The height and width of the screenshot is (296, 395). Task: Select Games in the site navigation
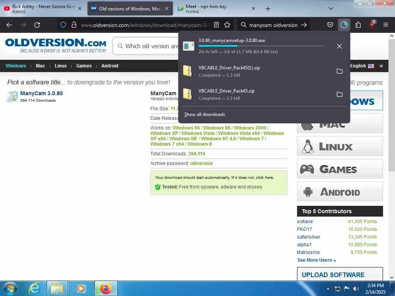(x=84, y=66)
